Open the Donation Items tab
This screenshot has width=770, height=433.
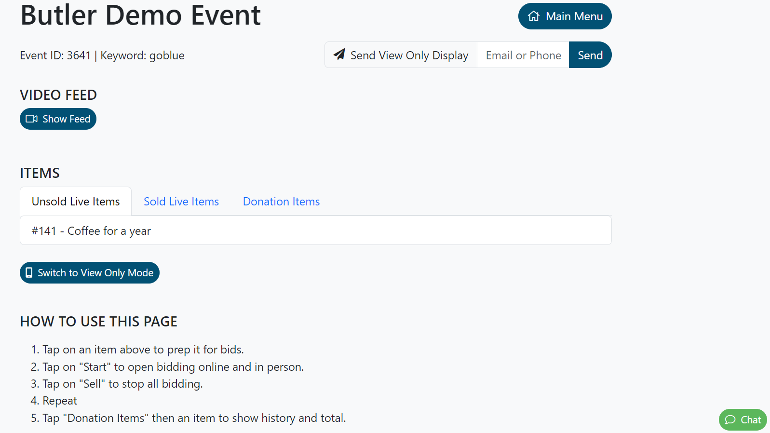[281, 202]
